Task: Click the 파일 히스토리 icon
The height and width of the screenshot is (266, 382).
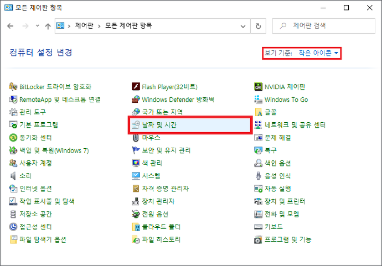Action: click(136, 239)
